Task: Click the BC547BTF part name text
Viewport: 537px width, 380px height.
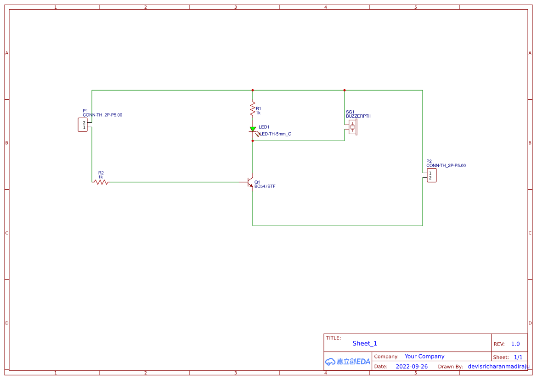Action: coord(265,186)
